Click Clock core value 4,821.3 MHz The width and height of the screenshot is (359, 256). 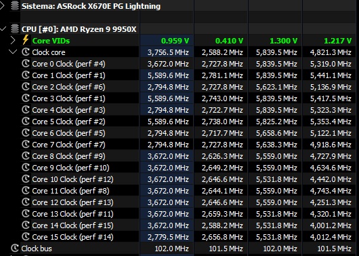pos(331,52)
